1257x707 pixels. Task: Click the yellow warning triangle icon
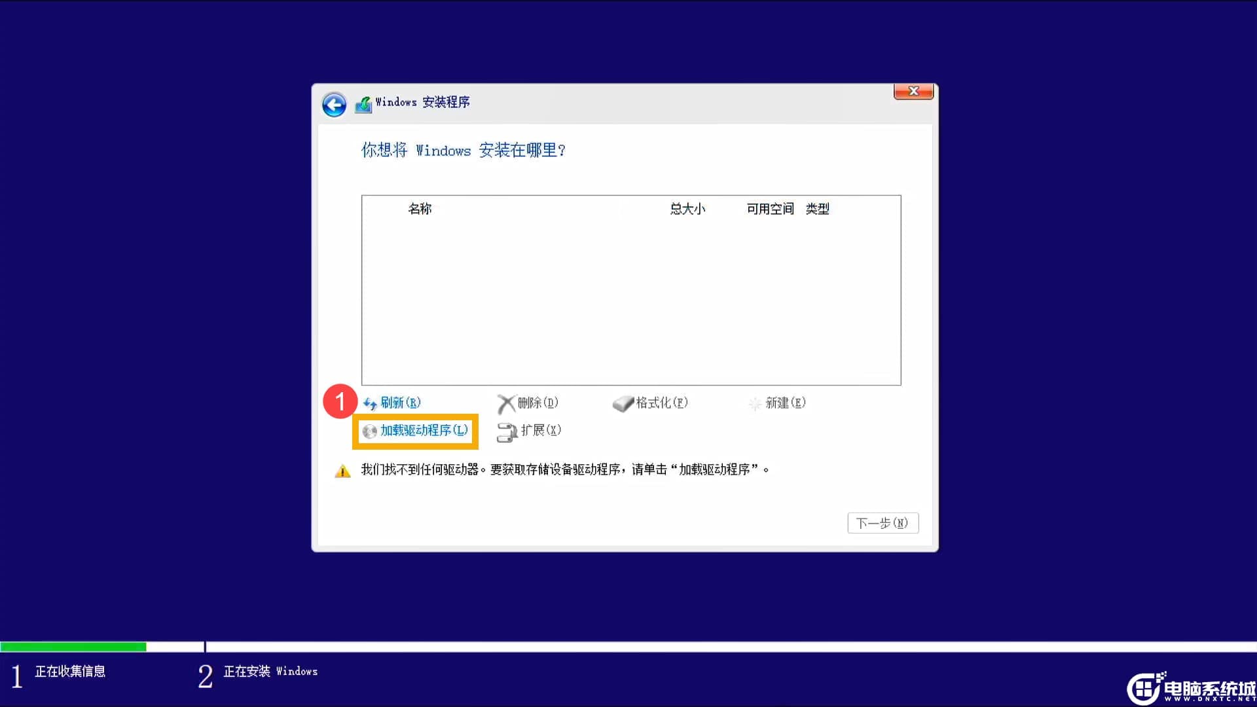[x=342, y=471]
